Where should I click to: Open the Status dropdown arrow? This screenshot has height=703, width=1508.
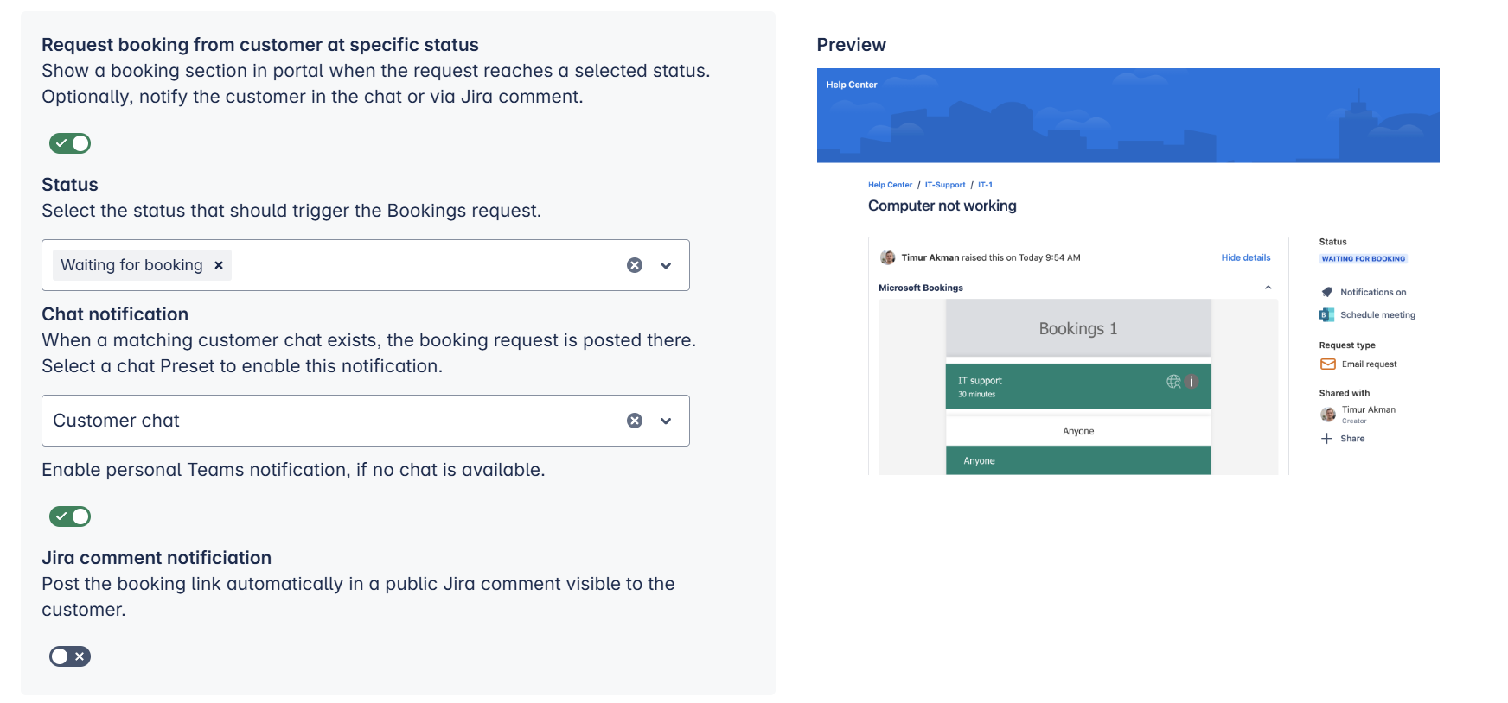click(666, 265)
